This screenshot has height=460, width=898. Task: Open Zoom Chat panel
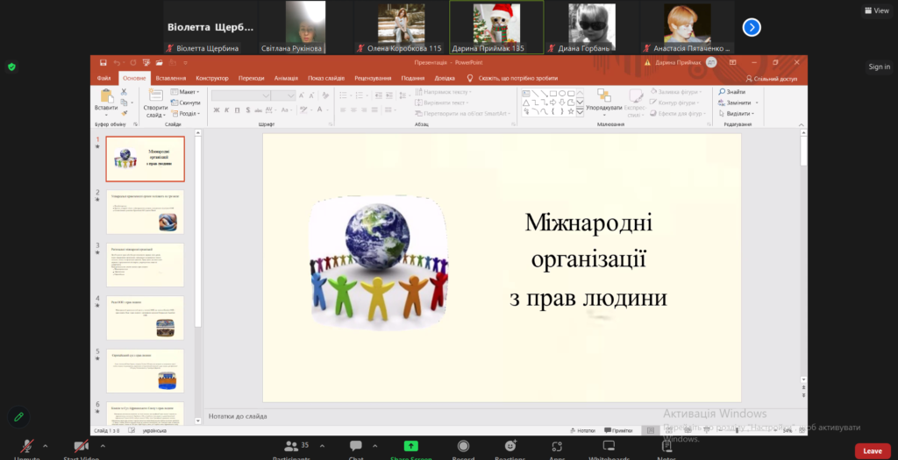356,449
